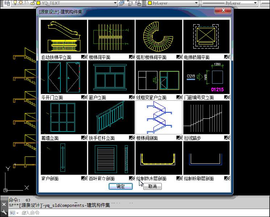This screenshot has height=217, width=270.
Task: Select the 拉线踏步 steps thumbnail
Action: (x=206, y=117)
